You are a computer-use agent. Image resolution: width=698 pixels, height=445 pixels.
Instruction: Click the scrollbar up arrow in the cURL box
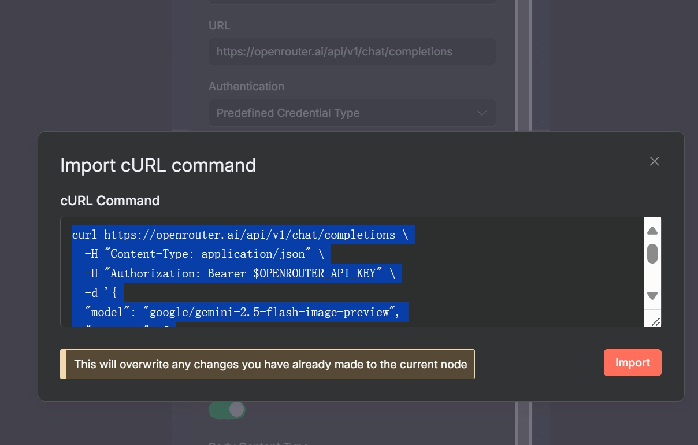tap(652, 230)
